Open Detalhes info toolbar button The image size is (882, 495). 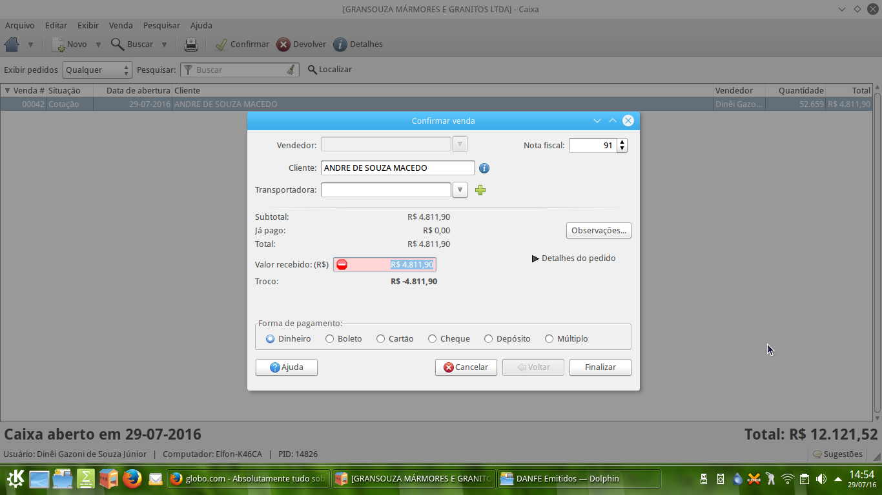coord(358,44)
